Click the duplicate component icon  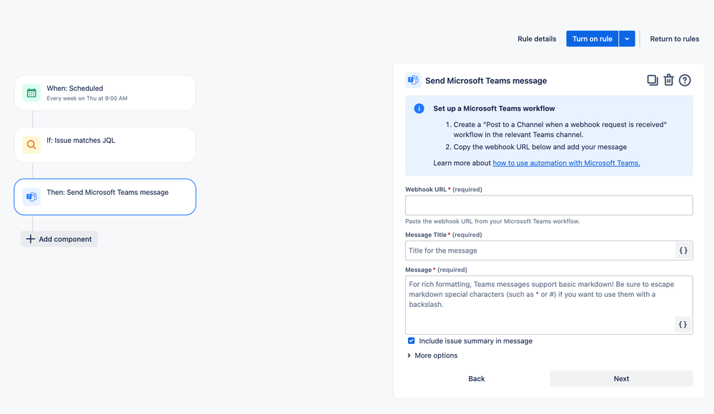click(x=653, y=81)
